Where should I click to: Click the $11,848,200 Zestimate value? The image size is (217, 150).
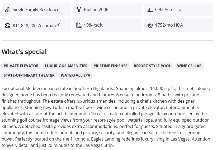coord(36,25)
